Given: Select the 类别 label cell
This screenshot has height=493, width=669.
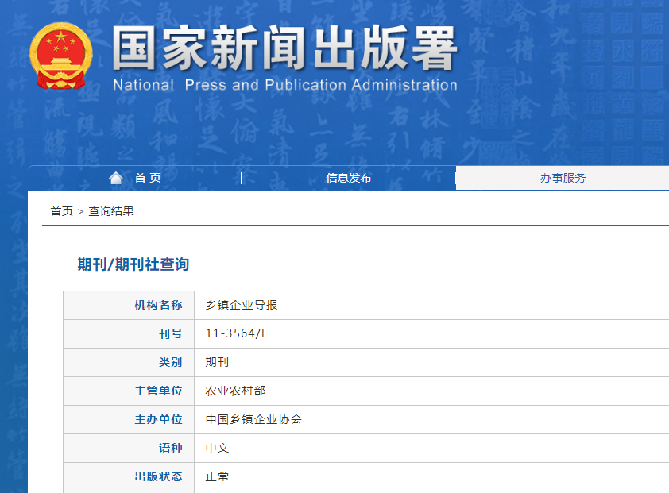Looking at the screenshot, I should pyautogui.click(x=129, y=363).
